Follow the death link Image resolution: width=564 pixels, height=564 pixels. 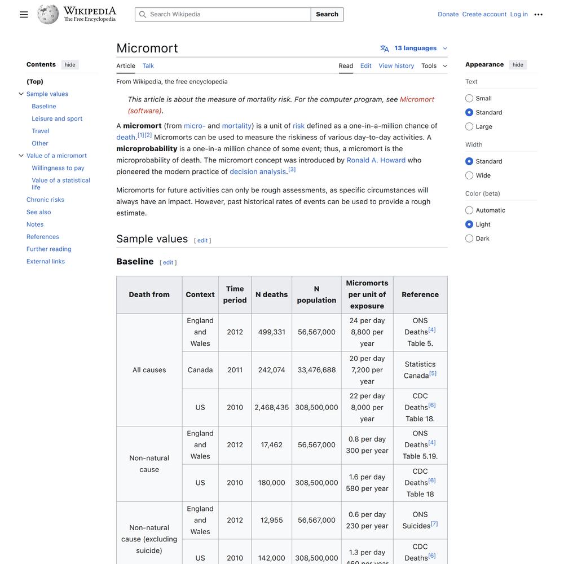click(x=126, y=138)
